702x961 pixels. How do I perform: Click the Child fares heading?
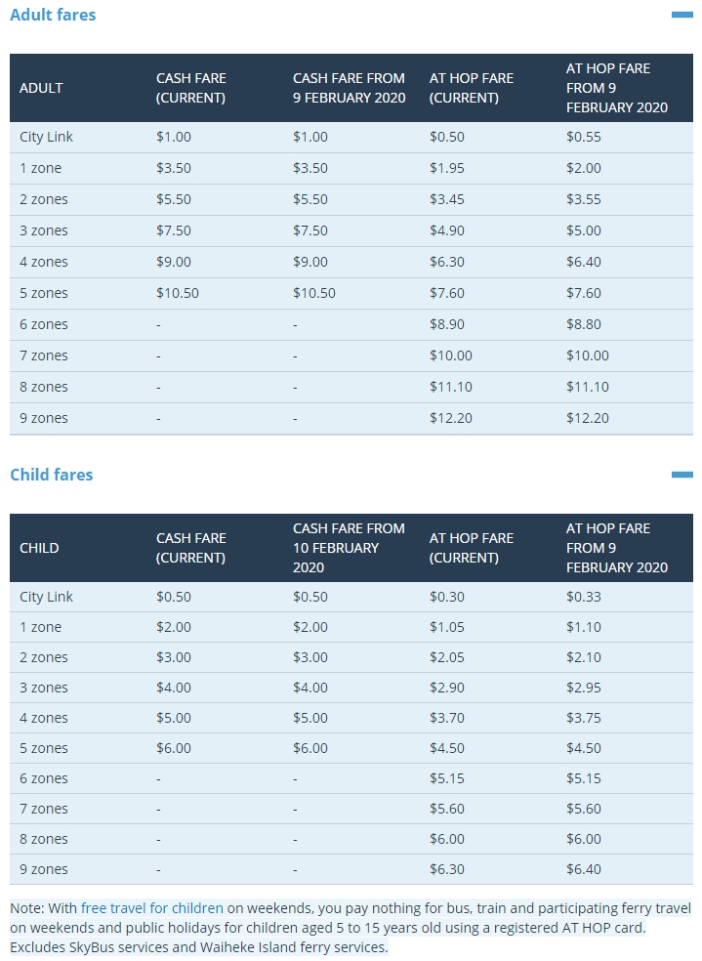[x=52, y=475]
